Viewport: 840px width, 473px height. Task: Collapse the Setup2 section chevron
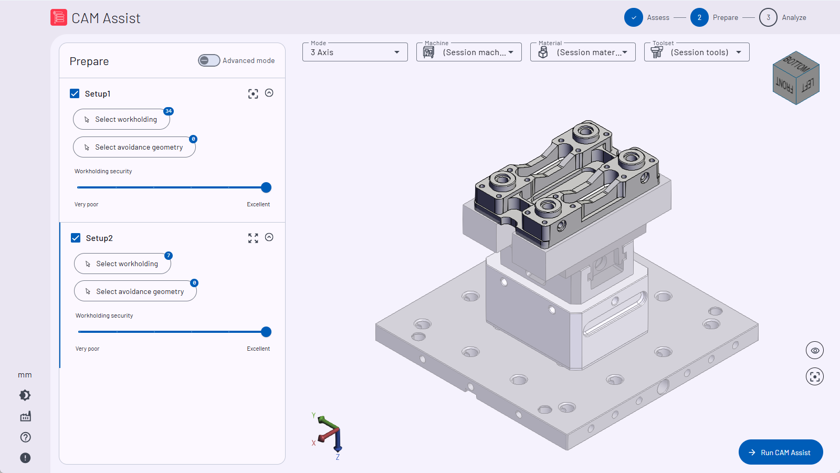[269, 237]
